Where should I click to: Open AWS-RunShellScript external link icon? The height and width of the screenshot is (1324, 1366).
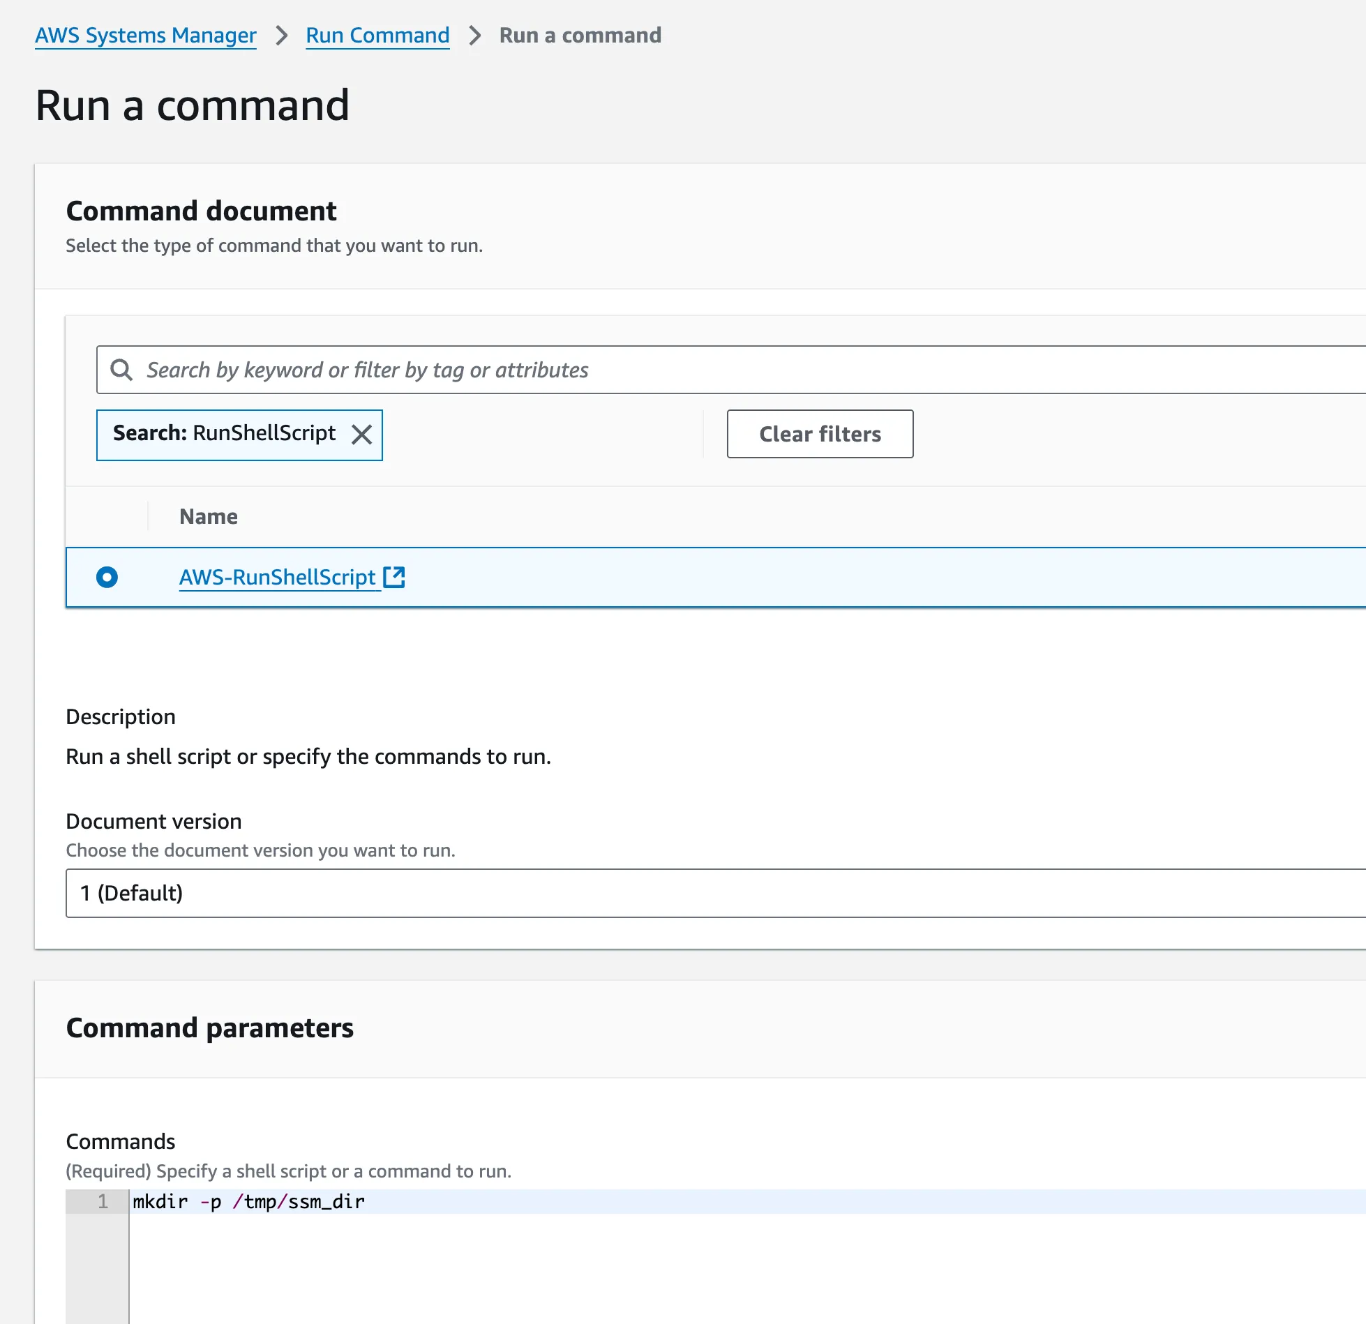click(x=394, y=577)
